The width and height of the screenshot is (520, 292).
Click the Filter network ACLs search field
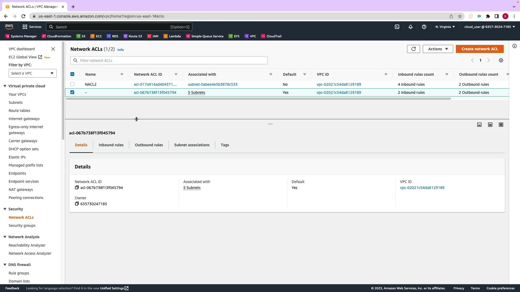[169, 61]
